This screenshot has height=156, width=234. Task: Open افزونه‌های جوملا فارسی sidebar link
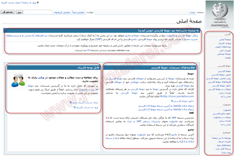coord(219,82)
